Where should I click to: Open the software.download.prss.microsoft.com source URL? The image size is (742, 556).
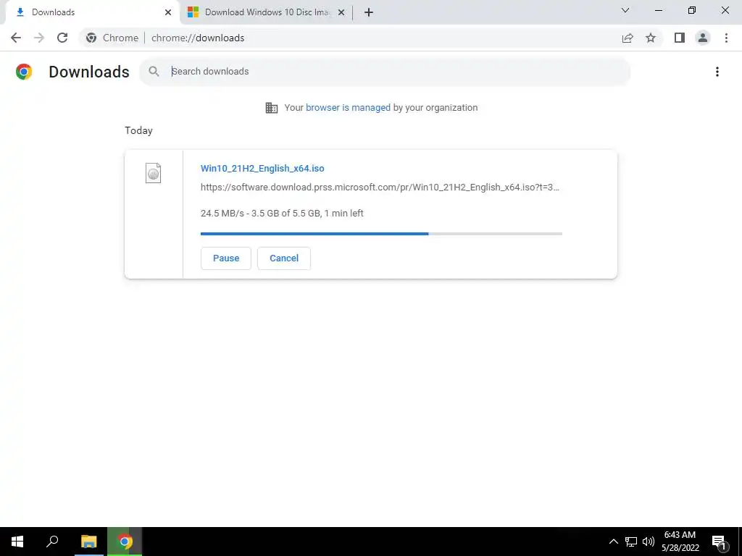pos(380,188)
